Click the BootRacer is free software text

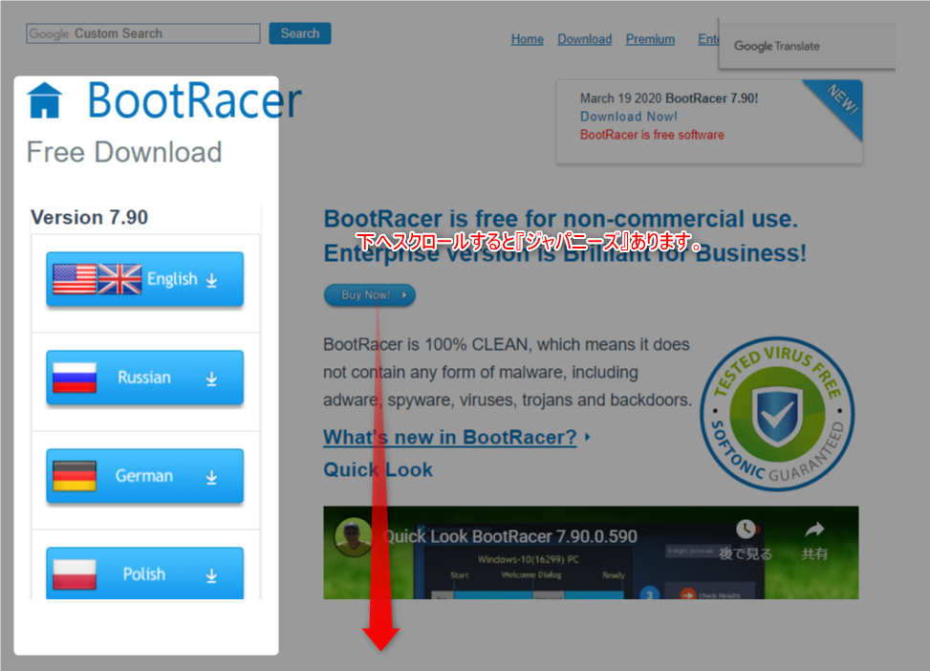[652, 136]
